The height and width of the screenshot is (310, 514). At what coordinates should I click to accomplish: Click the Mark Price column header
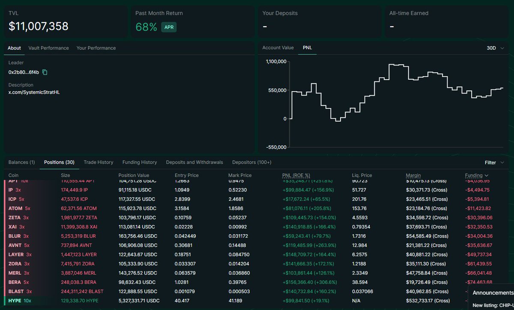[x=240, y=176]
